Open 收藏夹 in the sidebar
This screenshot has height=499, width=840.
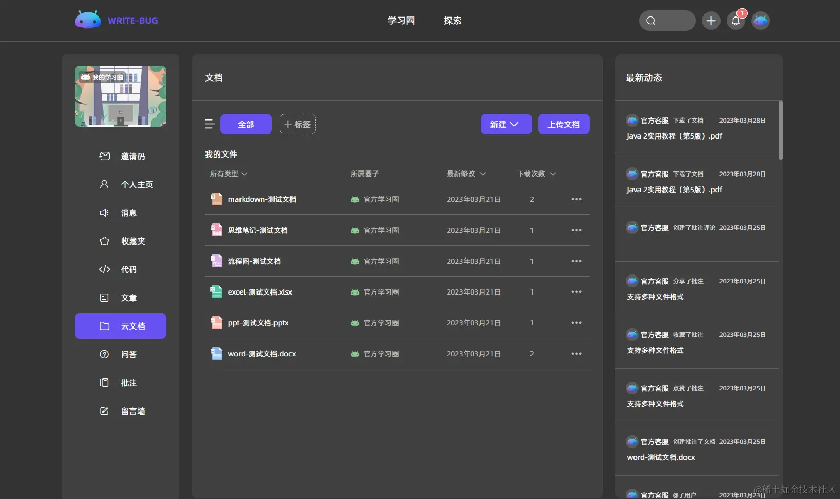click(x=121, y=241)
